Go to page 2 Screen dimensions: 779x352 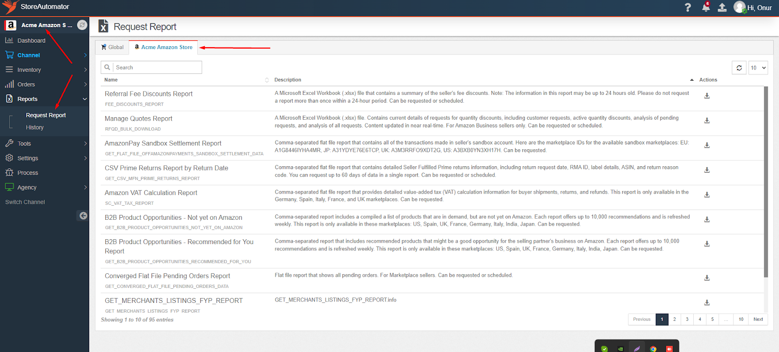(x=674, y=319)
